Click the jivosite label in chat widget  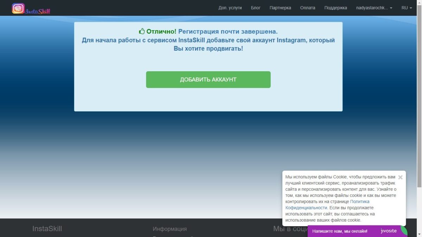coord(389,231)
